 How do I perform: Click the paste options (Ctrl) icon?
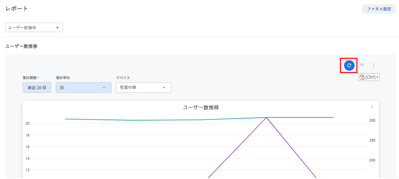(x=369, y=77)
